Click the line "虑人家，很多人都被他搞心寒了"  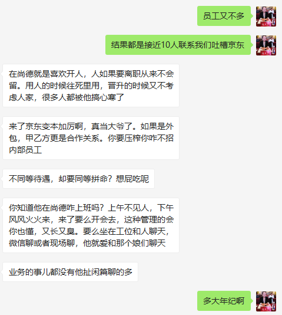point(67,98)
